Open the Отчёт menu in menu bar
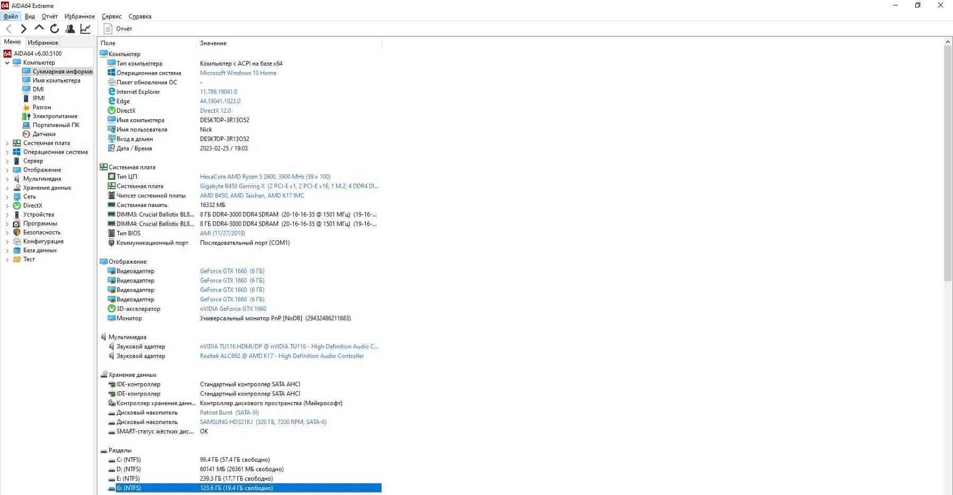The image size is (953, 495). click(50, 16)
